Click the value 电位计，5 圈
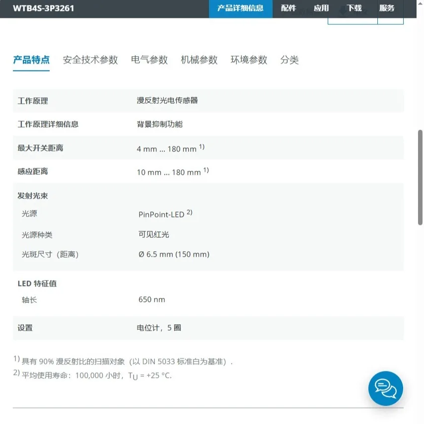Image resolution: width=424 pixels, height=424 pixels. coord(159,328)
